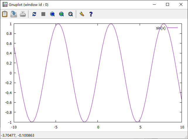Click the y-axis label 0.8
The height and width of the screenshot is (139, 188).
pos(9,34)
